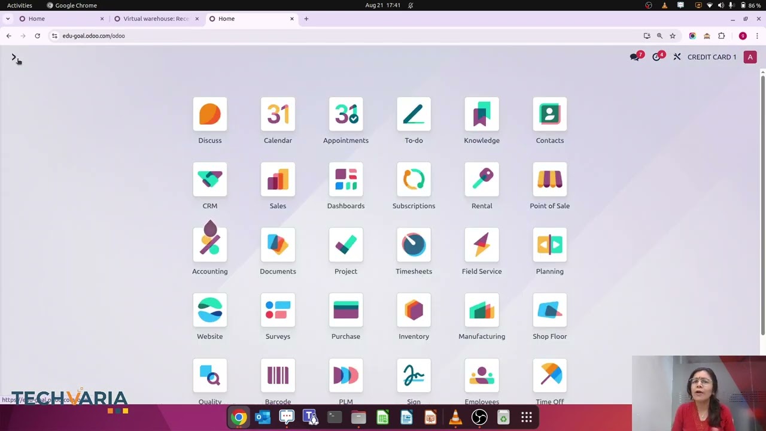Expand the Chrome tab search dropdown
This screenshot has width=766, height=431.
click(x=8, y=19)
